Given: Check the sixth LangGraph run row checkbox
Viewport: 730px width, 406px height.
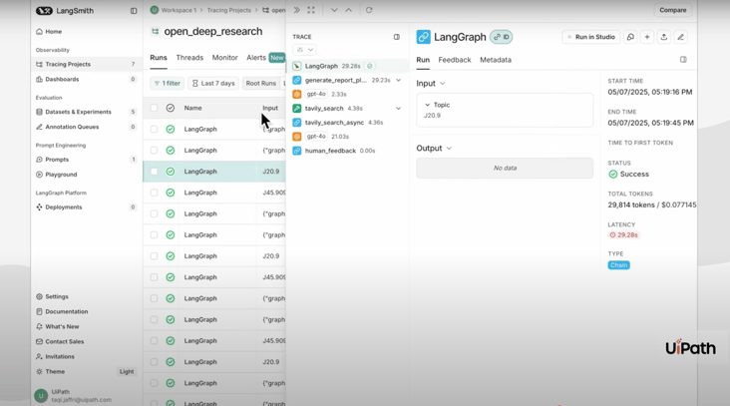Looking at the screenshot, I should pos(155,235).
